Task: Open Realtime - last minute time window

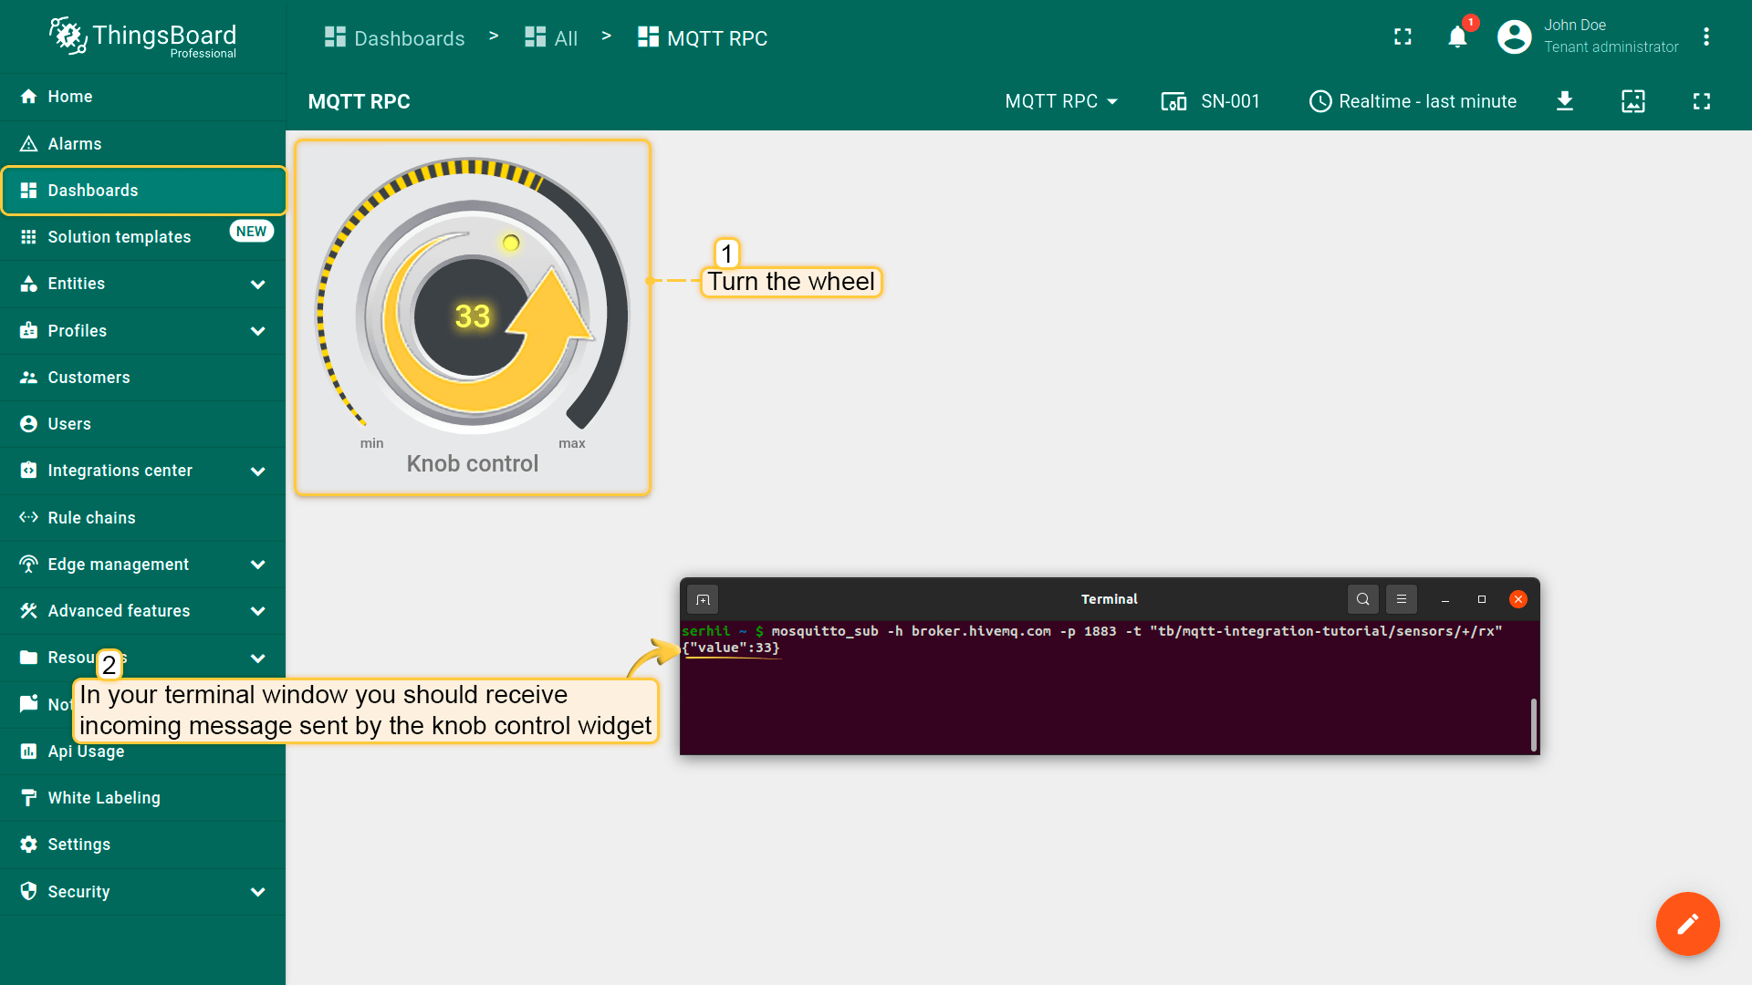Action: [x=1413, y=101]
